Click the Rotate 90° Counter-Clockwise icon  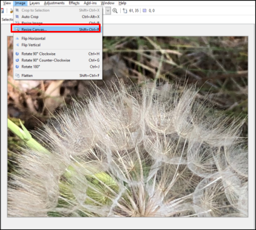pos(17,60)
